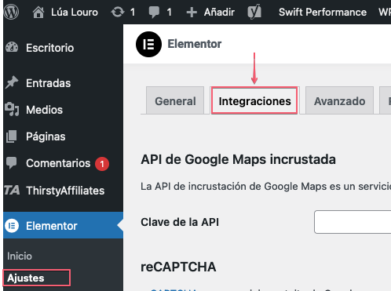Image resolution: width=391 pixels, height=291 pixels.
Task: Open Swift Performance in admin bar
Action: point(323,13)
